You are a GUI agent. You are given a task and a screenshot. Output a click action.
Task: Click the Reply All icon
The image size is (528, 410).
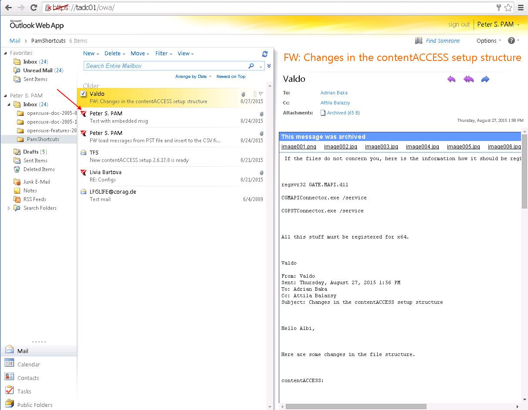coord(468,79)
